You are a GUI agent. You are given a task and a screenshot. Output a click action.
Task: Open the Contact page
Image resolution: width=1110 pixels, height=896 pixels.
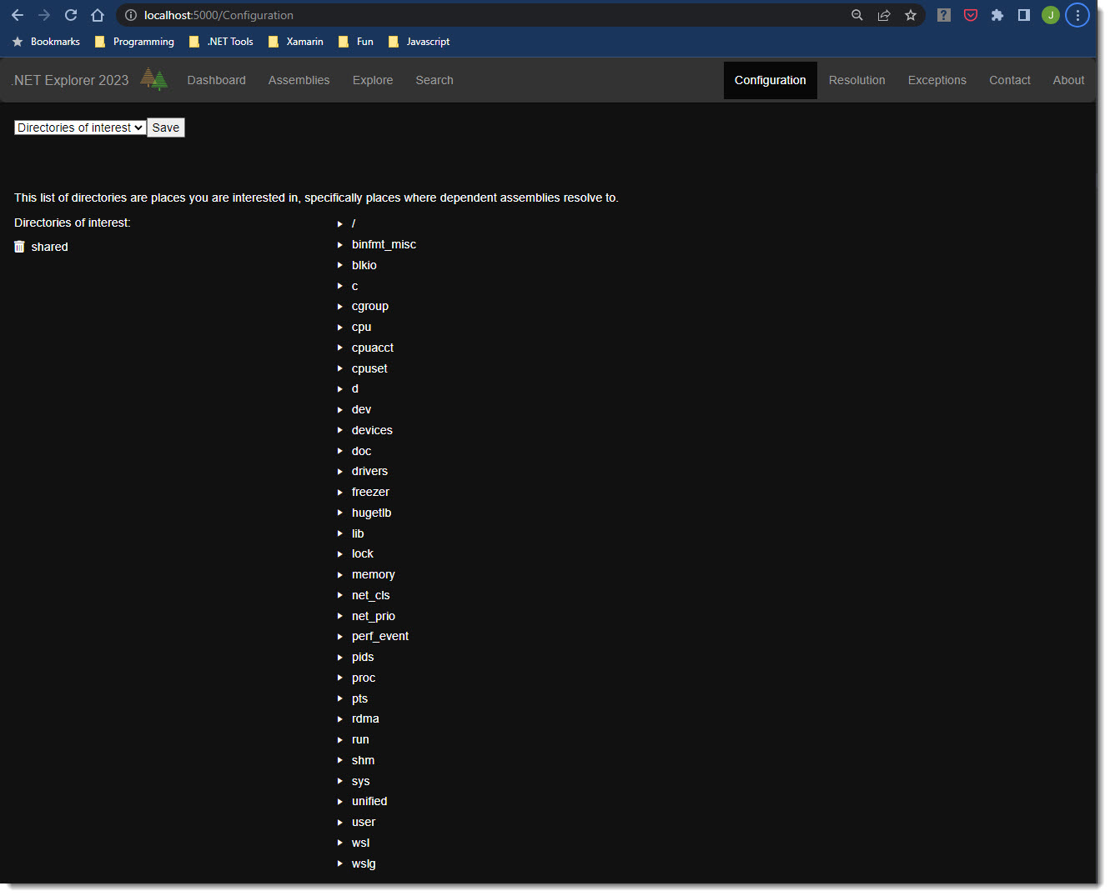[x=1010, y=80]
